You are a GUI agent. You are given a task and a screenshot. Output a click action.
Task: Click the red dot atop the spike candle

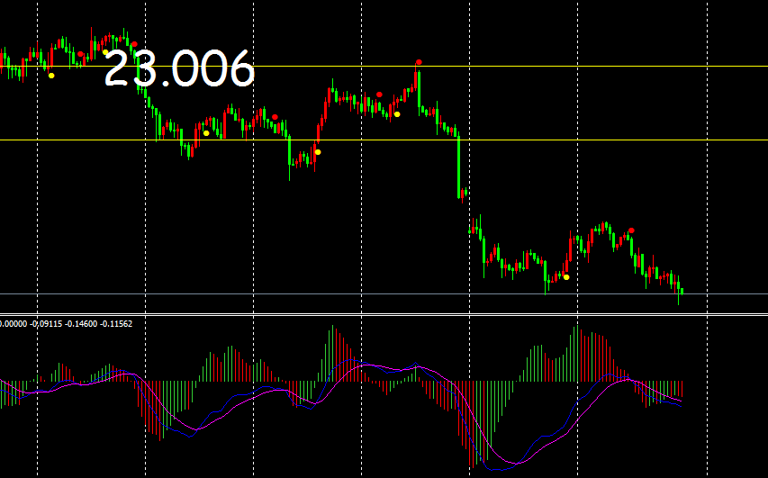point(419,62)
